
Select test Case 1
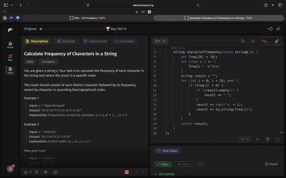(x=163, y=164)
